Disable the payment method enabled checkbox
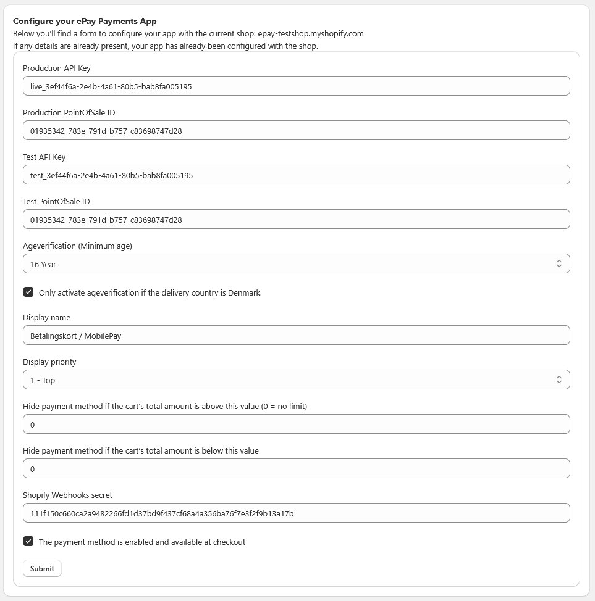595x601 pixels. [28, 541]
